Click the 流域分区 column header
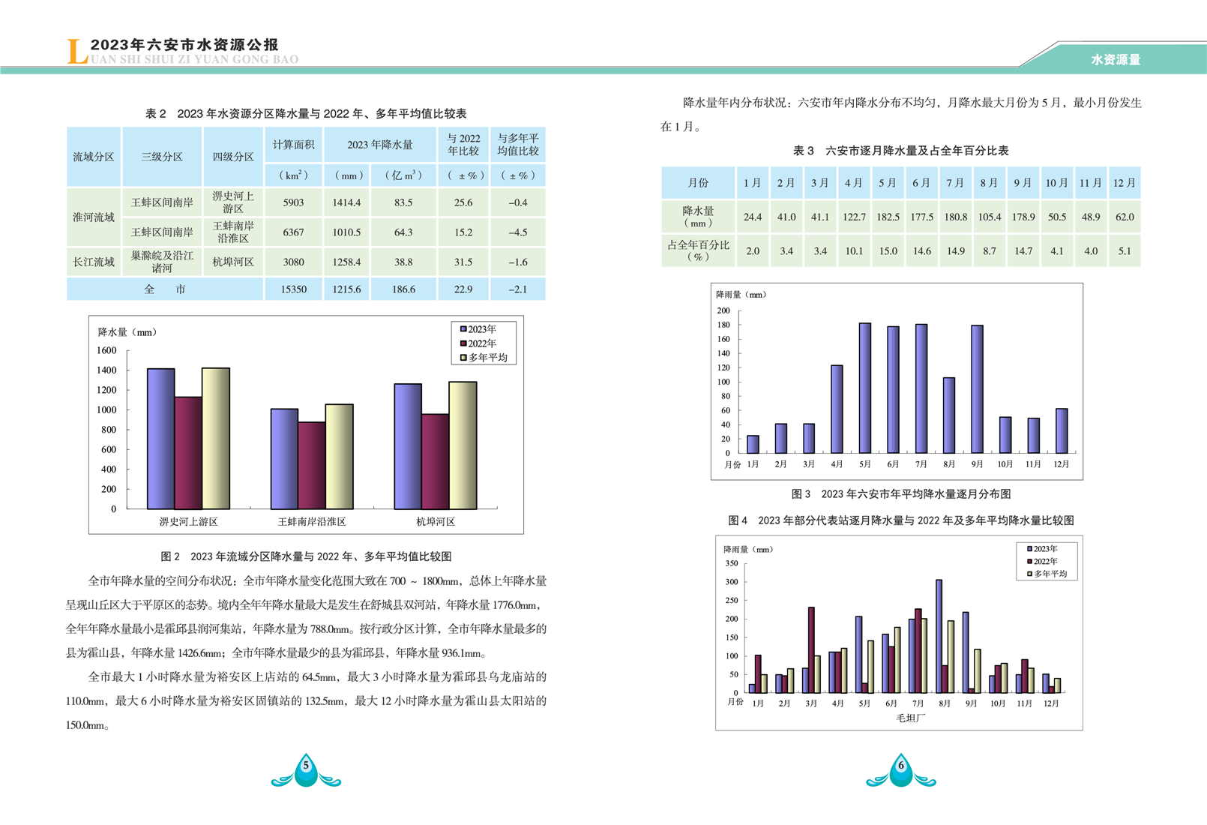 (94, 157)
